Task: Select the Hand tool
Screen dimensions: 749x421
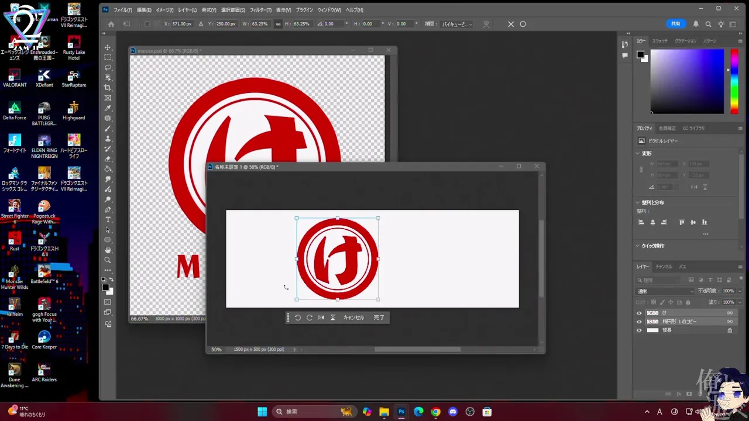Action: (x=108, y=250)
